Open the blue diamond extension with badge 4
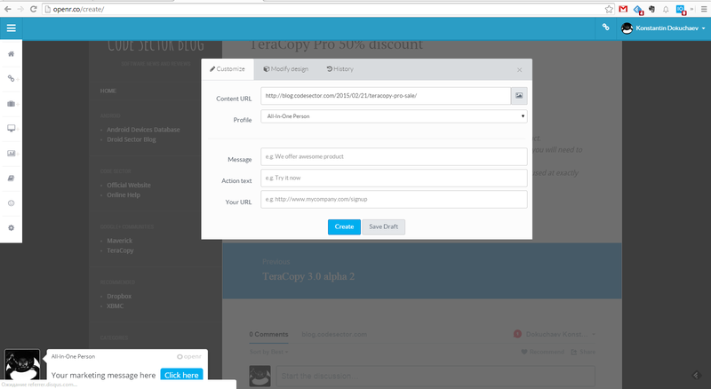 (x=638, y=10)
